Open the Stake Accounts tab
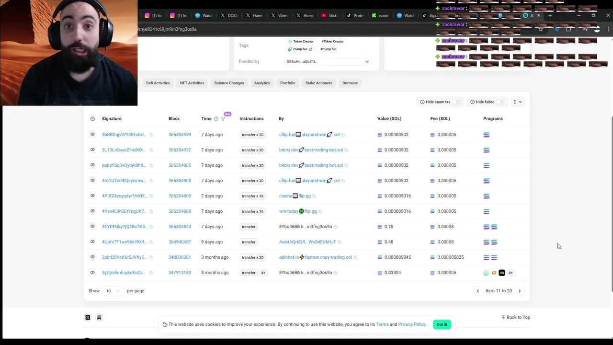 click(319, 83)
